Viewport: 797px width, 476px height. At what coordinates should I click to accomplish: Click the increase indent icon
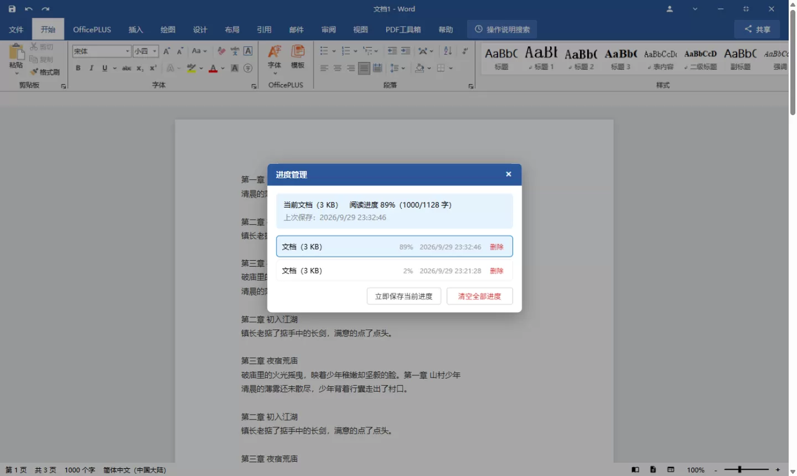point(406,51)
